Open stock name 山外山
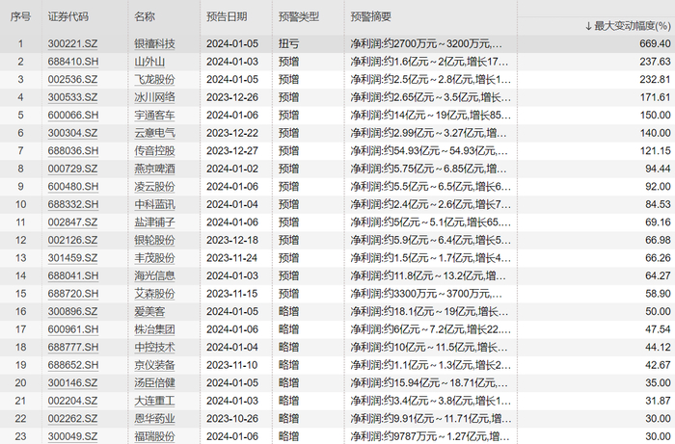 [149, 62]
